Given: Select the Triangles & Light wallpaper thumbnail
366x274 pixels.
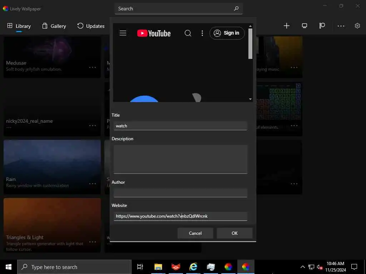Looking at the screenshot, I should tap(52, 225).
